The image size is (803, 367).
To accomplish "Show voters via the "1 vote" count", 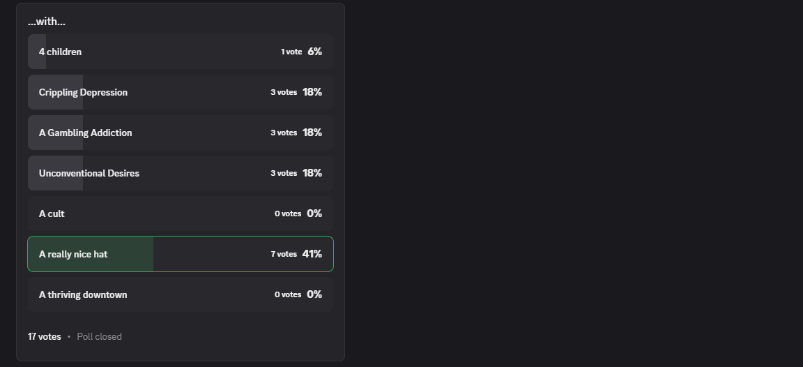I will pyautogui.click(x=291, y=52).
